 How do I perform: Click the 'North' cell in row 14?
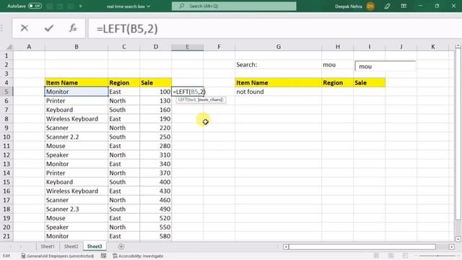[123, 173]
